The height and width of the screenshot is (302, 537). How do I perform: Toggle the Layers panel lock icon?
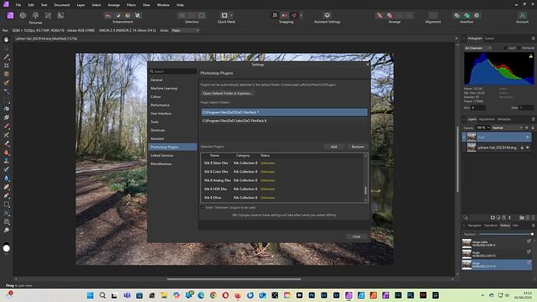(x=532, y=128)
